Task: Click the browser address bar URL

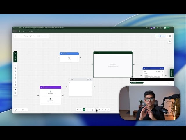Action: [44, 28]
